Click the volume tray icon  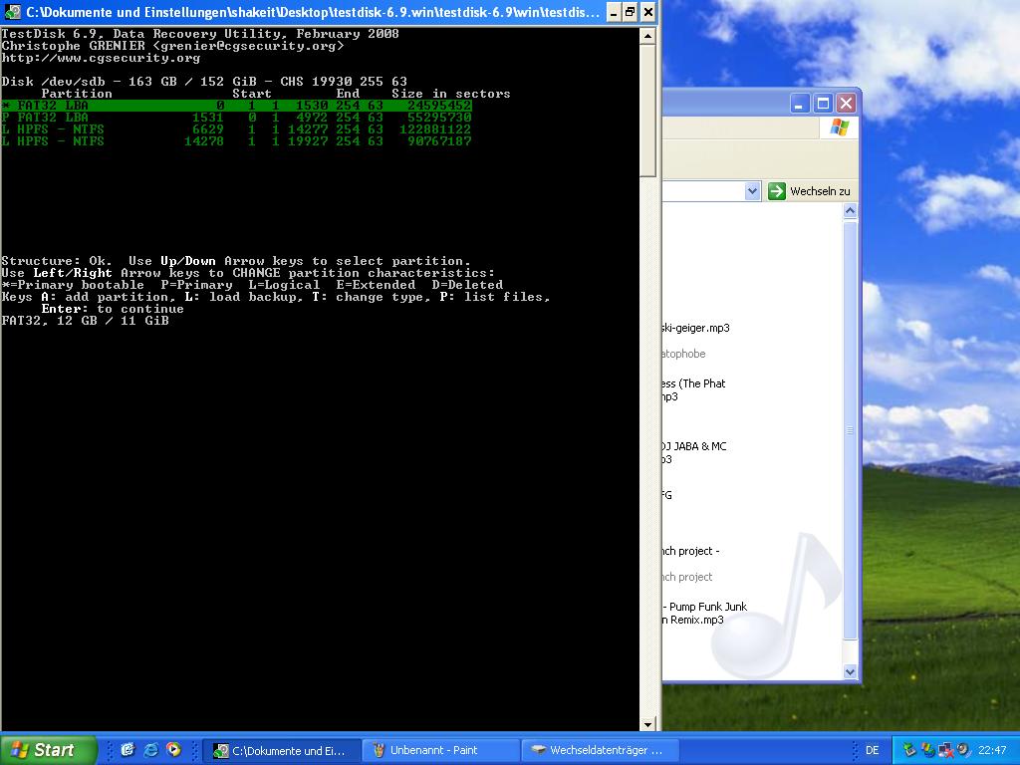tap(963, 750)
